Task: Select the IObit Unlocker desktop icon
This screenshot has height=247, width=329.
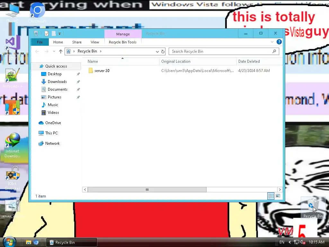Action: pyautogui.click(x=13, y=178)
